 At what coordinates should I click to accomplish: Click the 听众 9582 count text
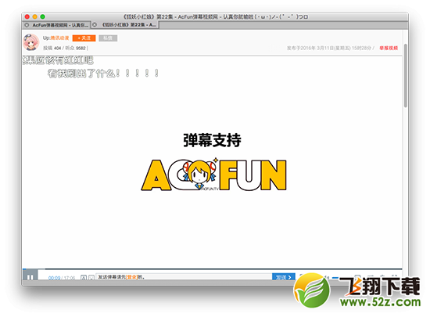[75, 48]
